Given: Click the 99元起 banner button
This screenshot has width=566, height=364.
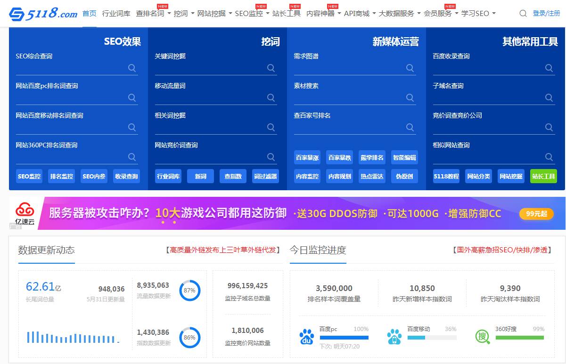Looking at the screenshot, I should (537, 214).
